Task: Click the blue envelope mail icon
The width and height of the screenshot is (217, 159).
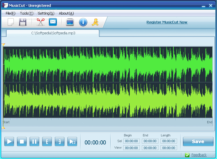Action: coord(53,22)
